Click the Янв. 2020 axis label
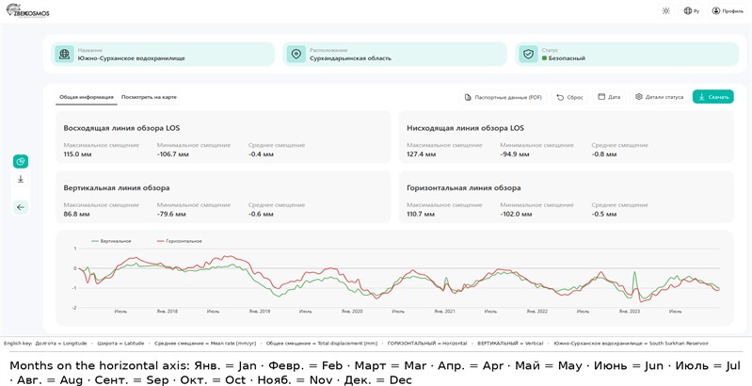752x386 pixels. tap(352, 312)
